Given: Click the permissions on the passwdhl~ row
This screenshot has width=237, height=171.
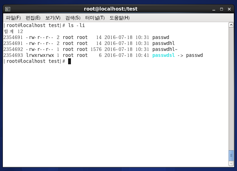Looking at the screenshot, I should pos(40,49).
